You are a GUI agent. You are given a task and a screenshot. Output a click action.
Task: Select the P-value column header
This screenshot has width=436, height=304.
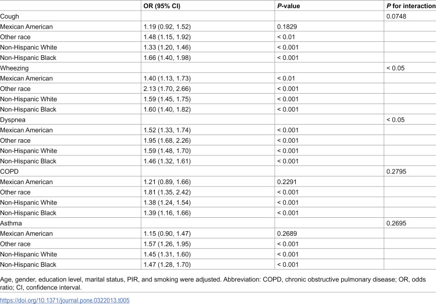(x=288, y=6)
